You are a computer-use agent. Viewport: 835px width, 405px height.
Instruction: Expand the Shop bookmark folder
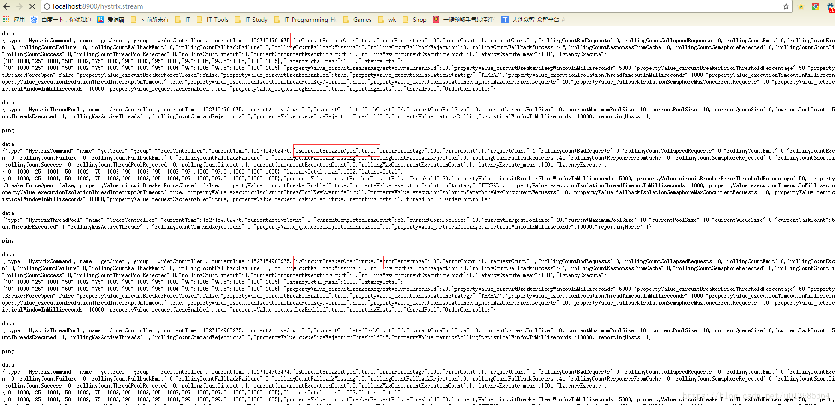414,19
